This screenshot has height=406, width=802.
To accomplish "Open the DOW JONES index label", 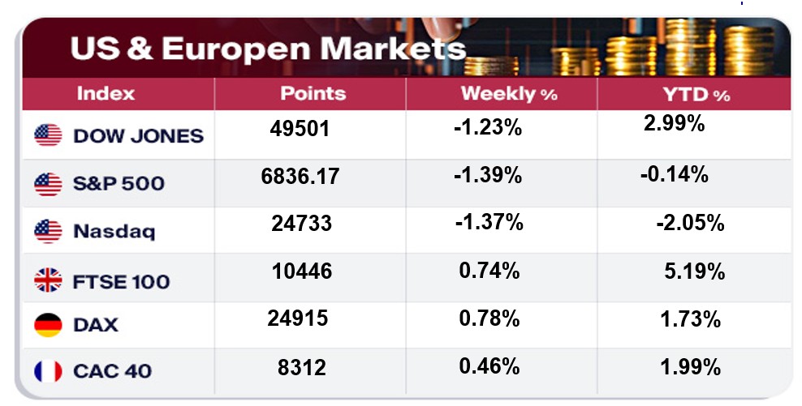I will tap(138, 136).
